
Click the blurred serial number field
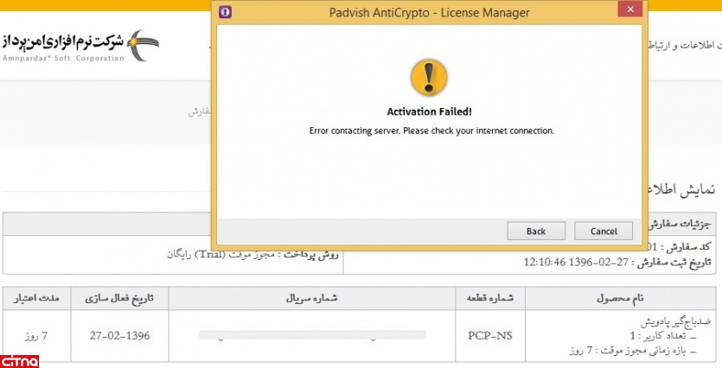coord(312,335)
